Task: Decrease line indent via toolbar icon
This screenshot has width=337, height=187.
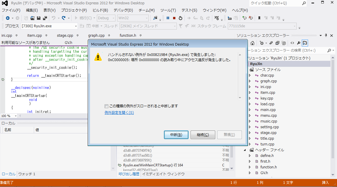Action: point(230,18)
